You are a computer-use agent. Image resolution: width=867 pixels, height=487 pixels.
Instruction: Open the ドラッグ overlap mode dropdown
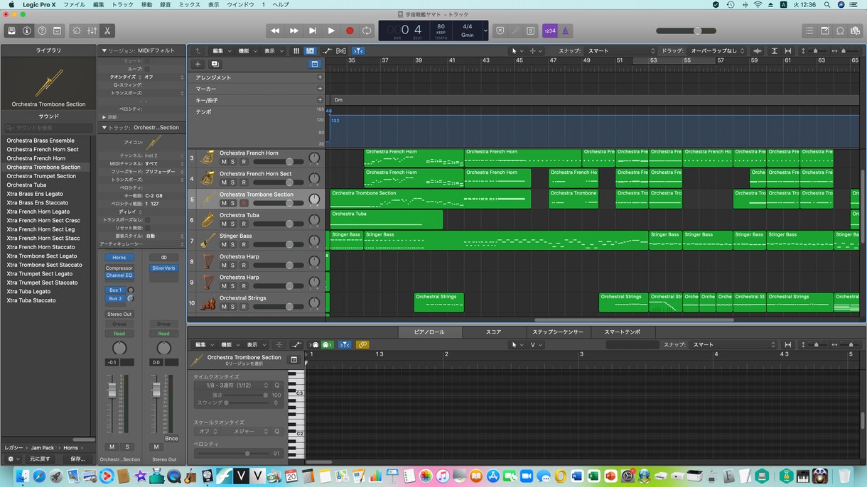coord(716,51)
